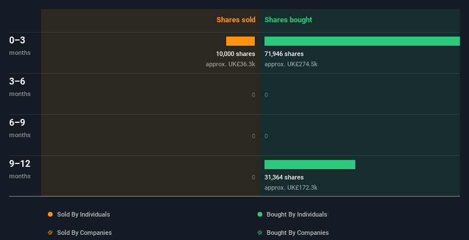The image size is (469, 240).
Task: Click the 71,946 shares value
Action: click(284, 54)
